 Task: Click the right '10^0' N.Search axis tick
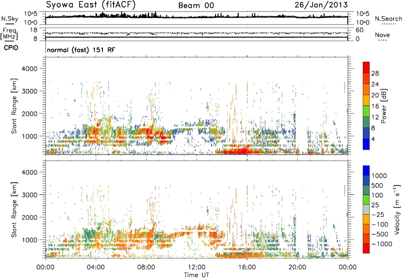[x=363, y=23]
